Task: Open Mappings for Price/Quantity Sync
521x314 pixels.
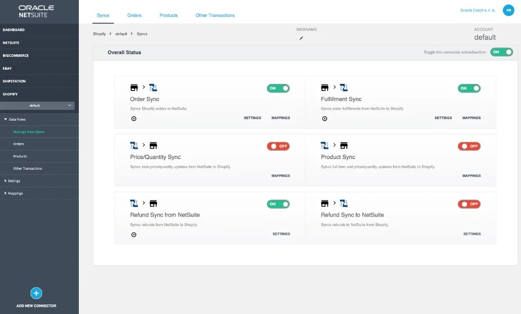Action: tap(280, 176)
